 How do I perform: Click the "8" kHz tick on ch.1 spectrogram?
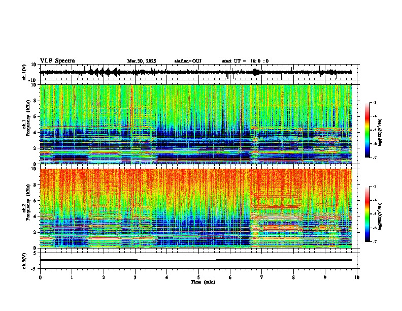[x=36, y=101]
